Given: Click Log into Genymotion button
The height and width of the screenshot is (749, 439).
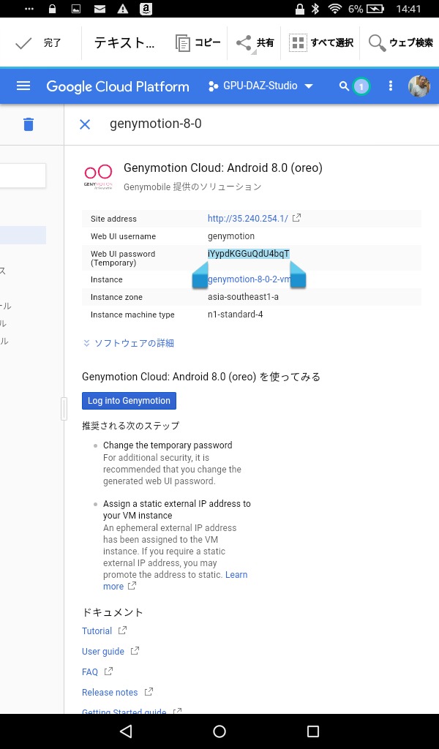Looking at the screenshot, I should point(129,401).
